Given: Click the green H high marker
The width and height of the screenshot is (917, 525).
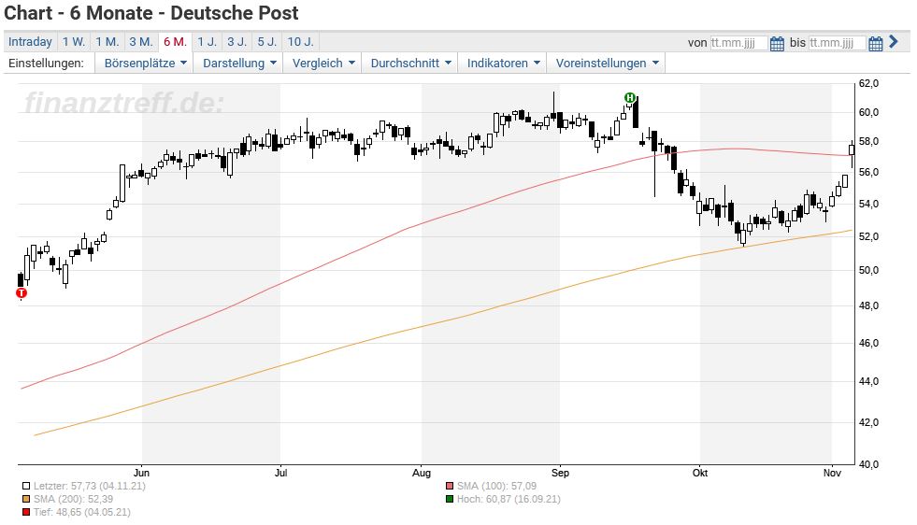Looking at the screenshot, I should 629,98.
